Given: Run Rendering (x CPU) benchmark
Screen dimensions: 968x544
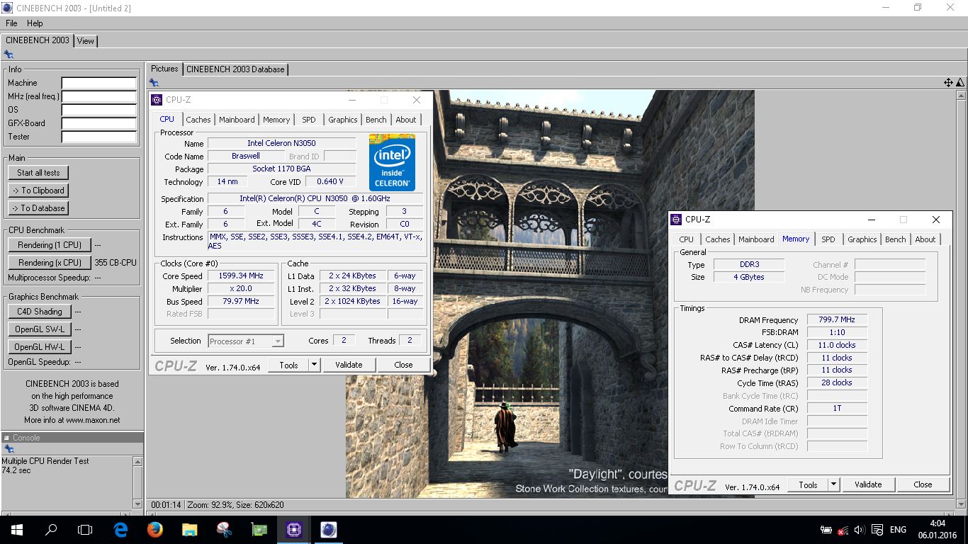Looking at the screenshot, I should point(50,263).
